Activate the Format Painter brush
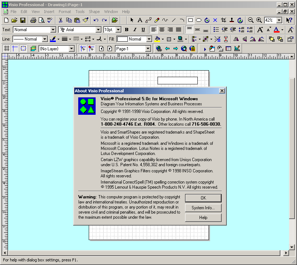Viewport: 297px width, 265px height. coord(85,20)
